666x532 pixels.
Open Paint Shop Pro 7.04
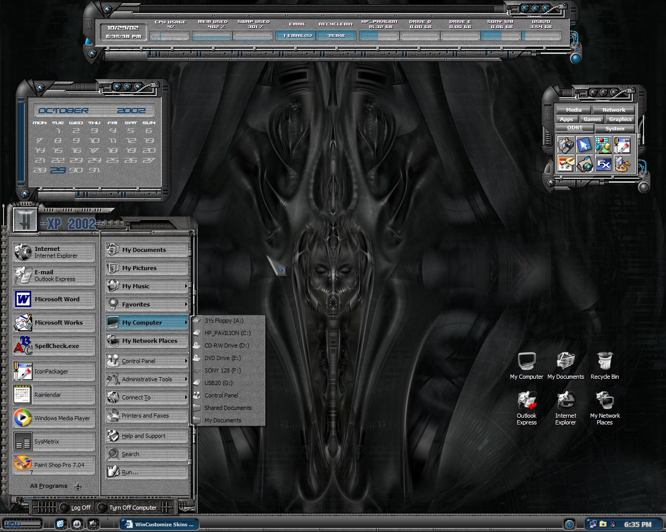coord(54,465)
